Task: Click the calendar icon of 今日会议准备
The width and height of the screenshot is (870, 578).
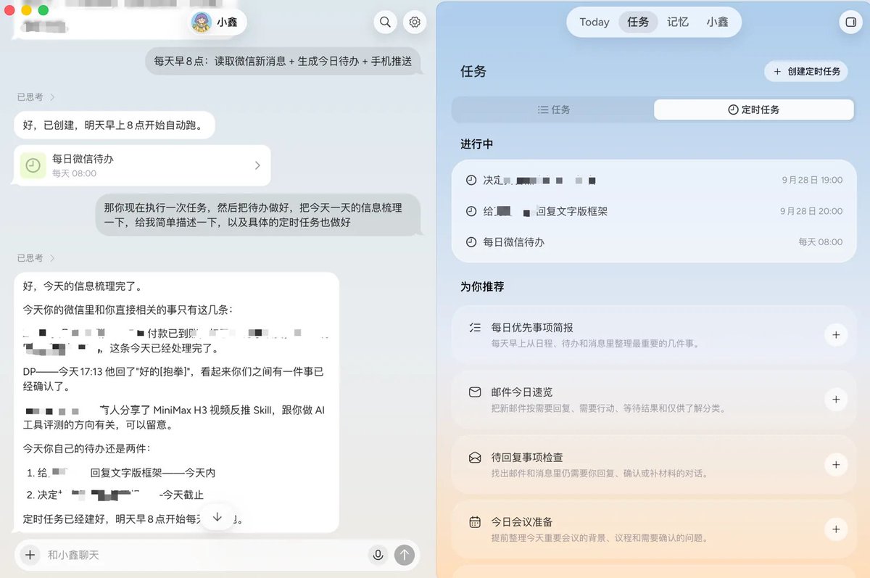Action: (475, 521)
